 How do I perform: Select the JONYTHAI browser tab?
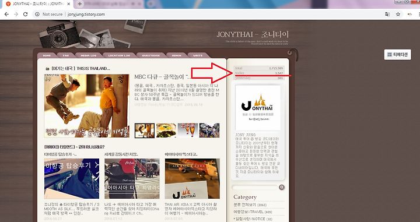click(37, 4)
